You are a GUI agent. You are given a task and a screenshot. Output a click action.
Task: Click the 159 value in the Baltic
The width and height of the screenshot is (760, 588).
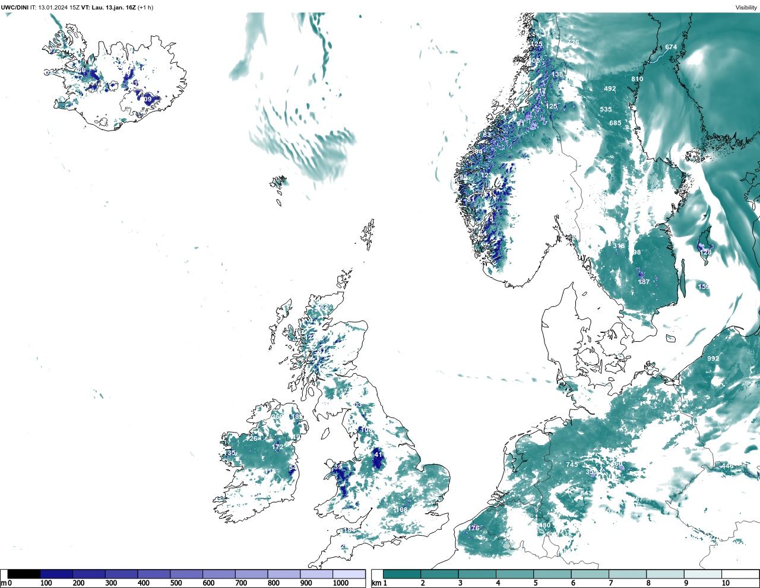click(x=704, y=287)
